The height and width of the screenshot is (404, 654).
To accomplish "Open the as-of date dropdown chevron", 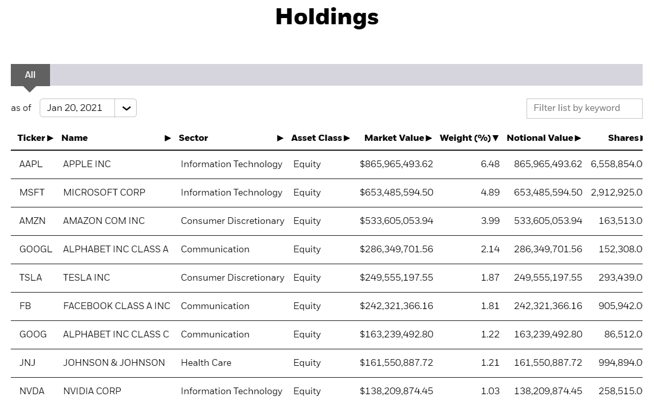I will point(126,108).
